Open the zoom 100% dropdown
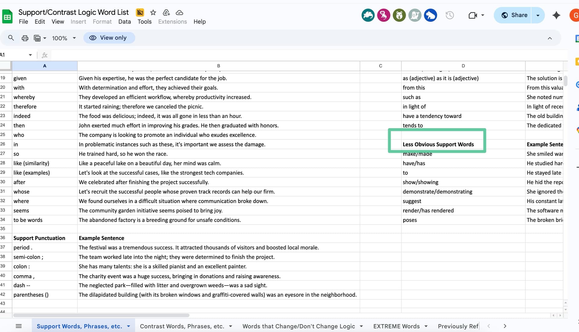The image size is (579, 332). [x=64, y=38]
